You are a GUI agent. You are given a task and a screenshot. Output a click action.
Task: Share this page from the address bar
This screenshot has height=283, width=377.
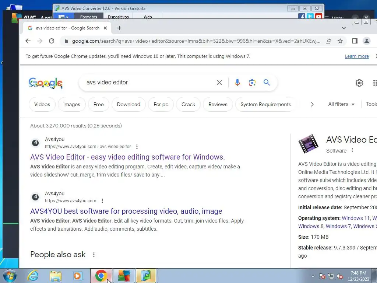tap(328, 41)
